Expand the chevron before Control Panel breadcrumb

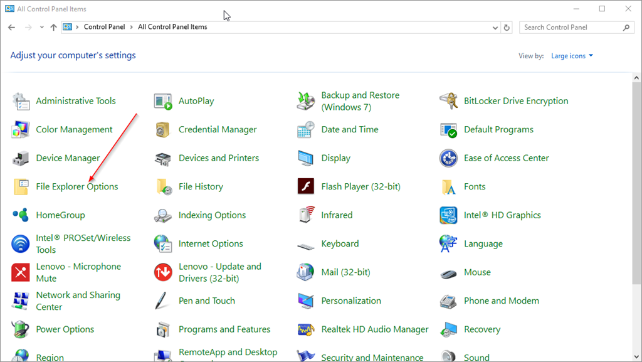pos(77,27)
